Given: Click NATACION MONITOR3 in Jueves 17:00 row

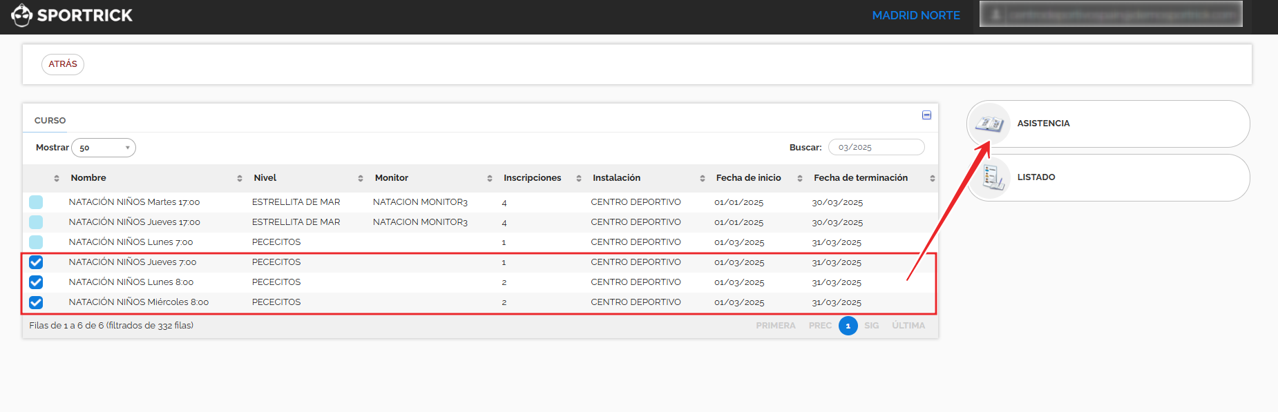Looking at the screenshot, I should (x=420, y=222).
